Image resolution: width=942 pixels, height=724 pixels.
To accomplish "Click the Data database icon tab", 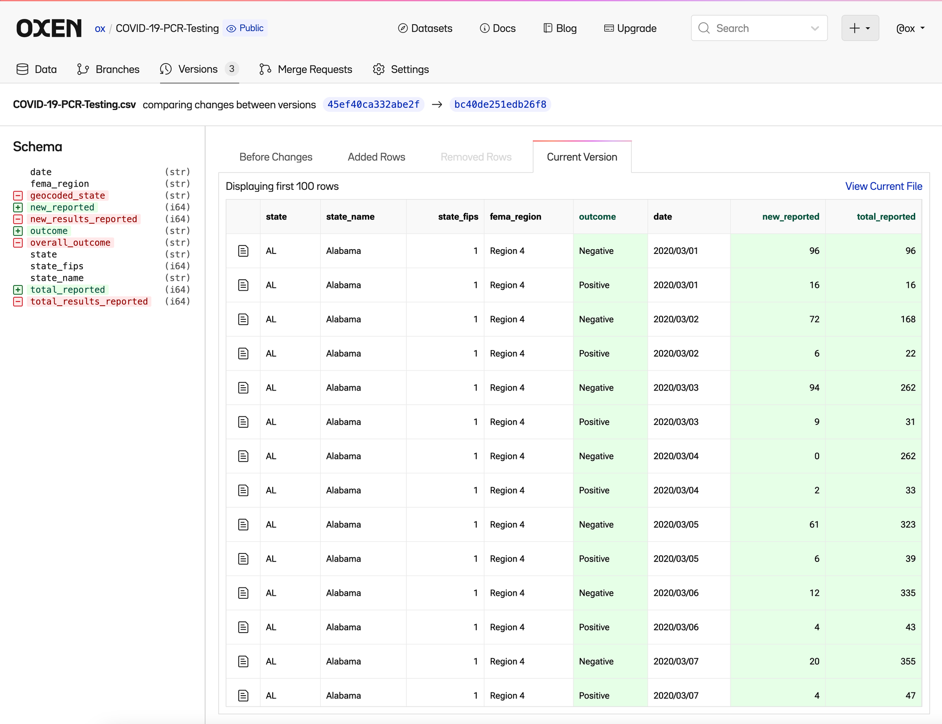I will tap(22, 69).
